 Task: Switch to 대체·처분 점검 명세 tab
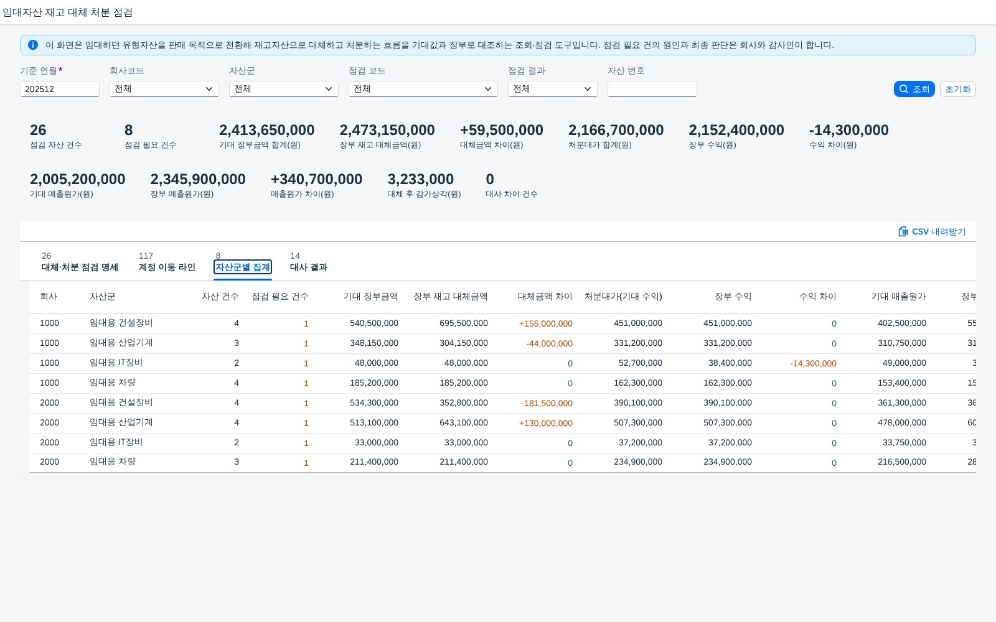click(x=80, y=267)
